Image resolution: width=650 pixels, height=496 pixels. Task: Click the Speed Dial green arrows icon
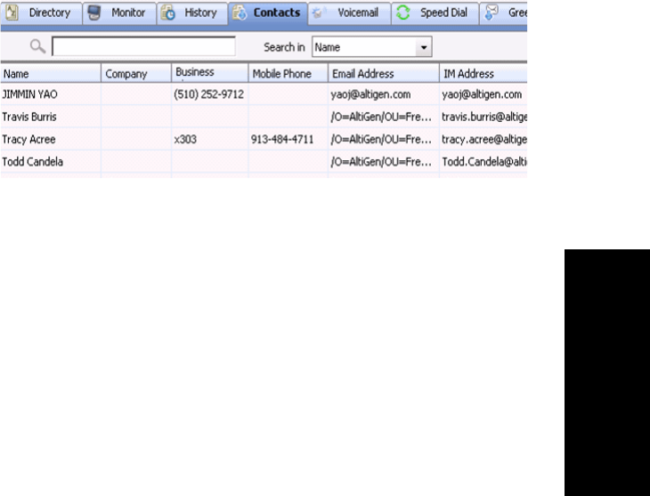click(x=402, y=12)
